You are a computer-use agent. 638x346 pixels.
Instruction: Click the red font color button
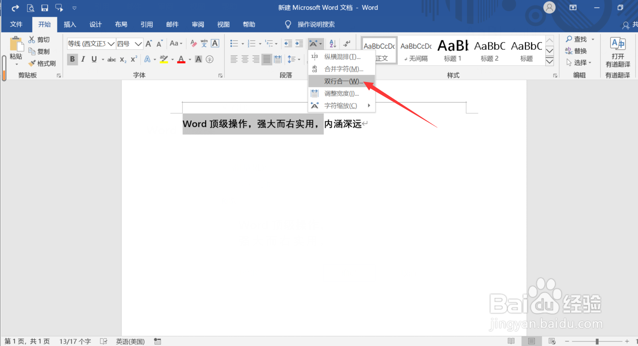181,60
